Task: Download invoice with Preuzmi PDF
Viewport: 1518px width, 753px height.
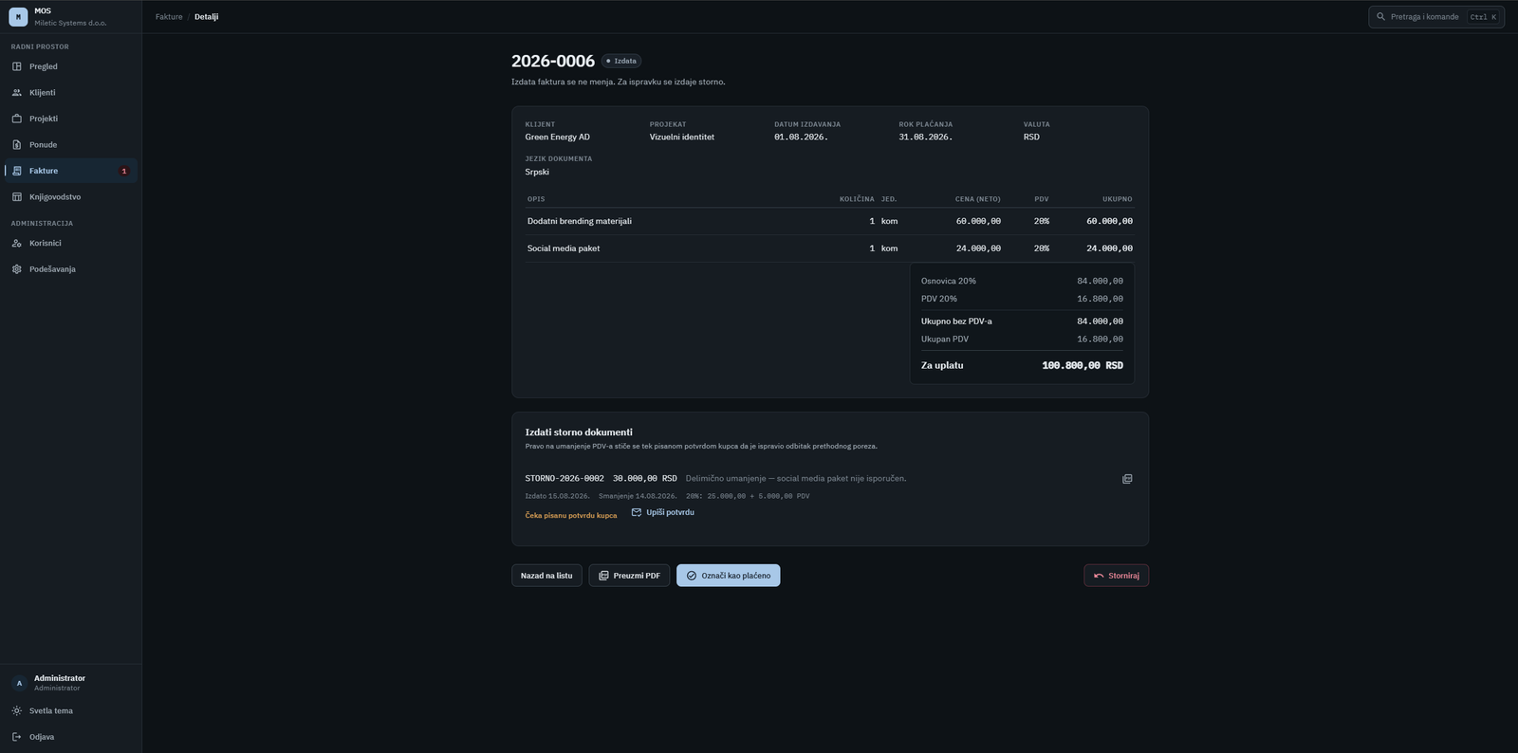Action: tap(629, 576)
